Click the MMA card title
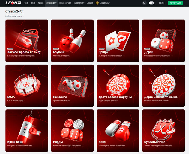This screenshot has height=154, width=189. [11, 97]
